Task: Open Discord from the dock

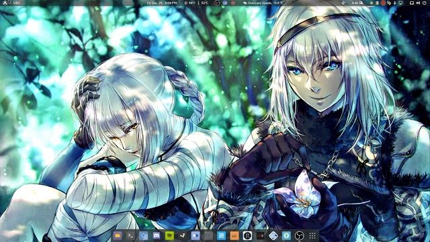Action: 157,236
